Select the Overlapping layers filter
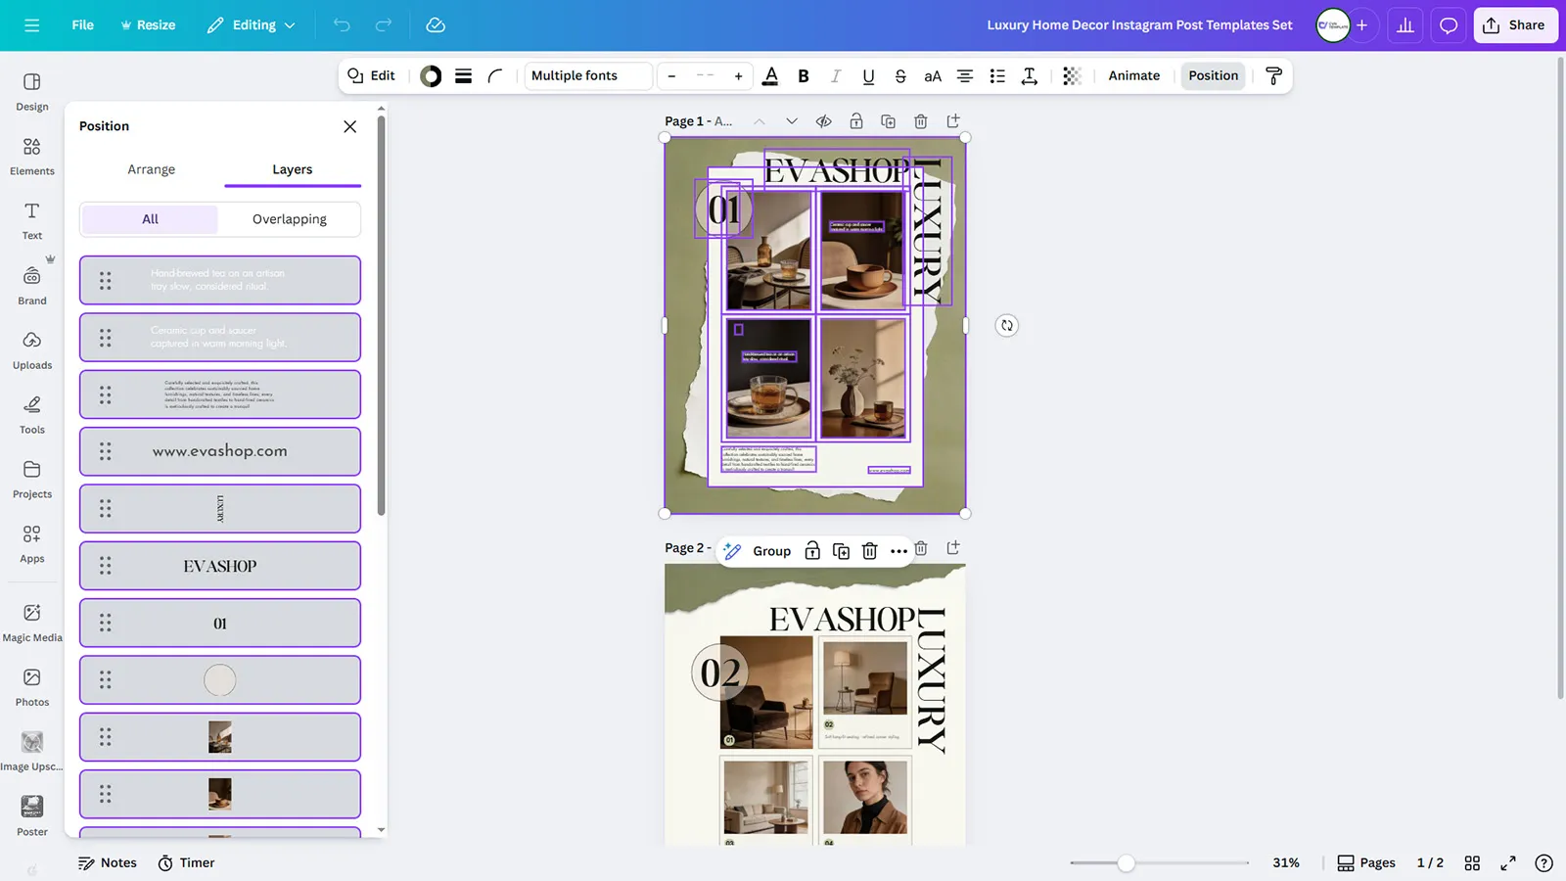The width and height of the screenshot is (1566, 881). pyautogui.click(x=289, y=219)
